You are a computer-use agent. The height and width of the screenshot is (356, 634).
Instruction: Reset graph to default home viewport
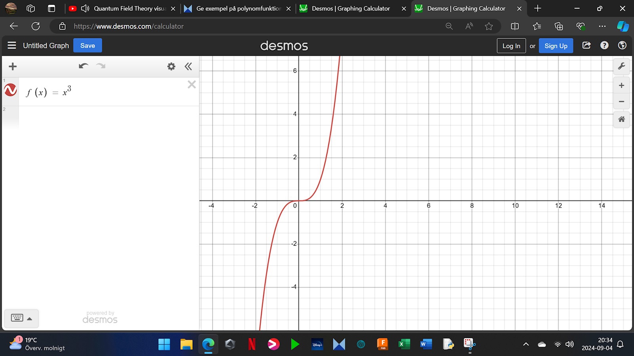pos(621,119)
